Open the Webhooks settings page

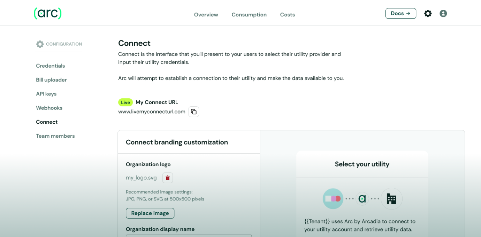pos(49,108)
